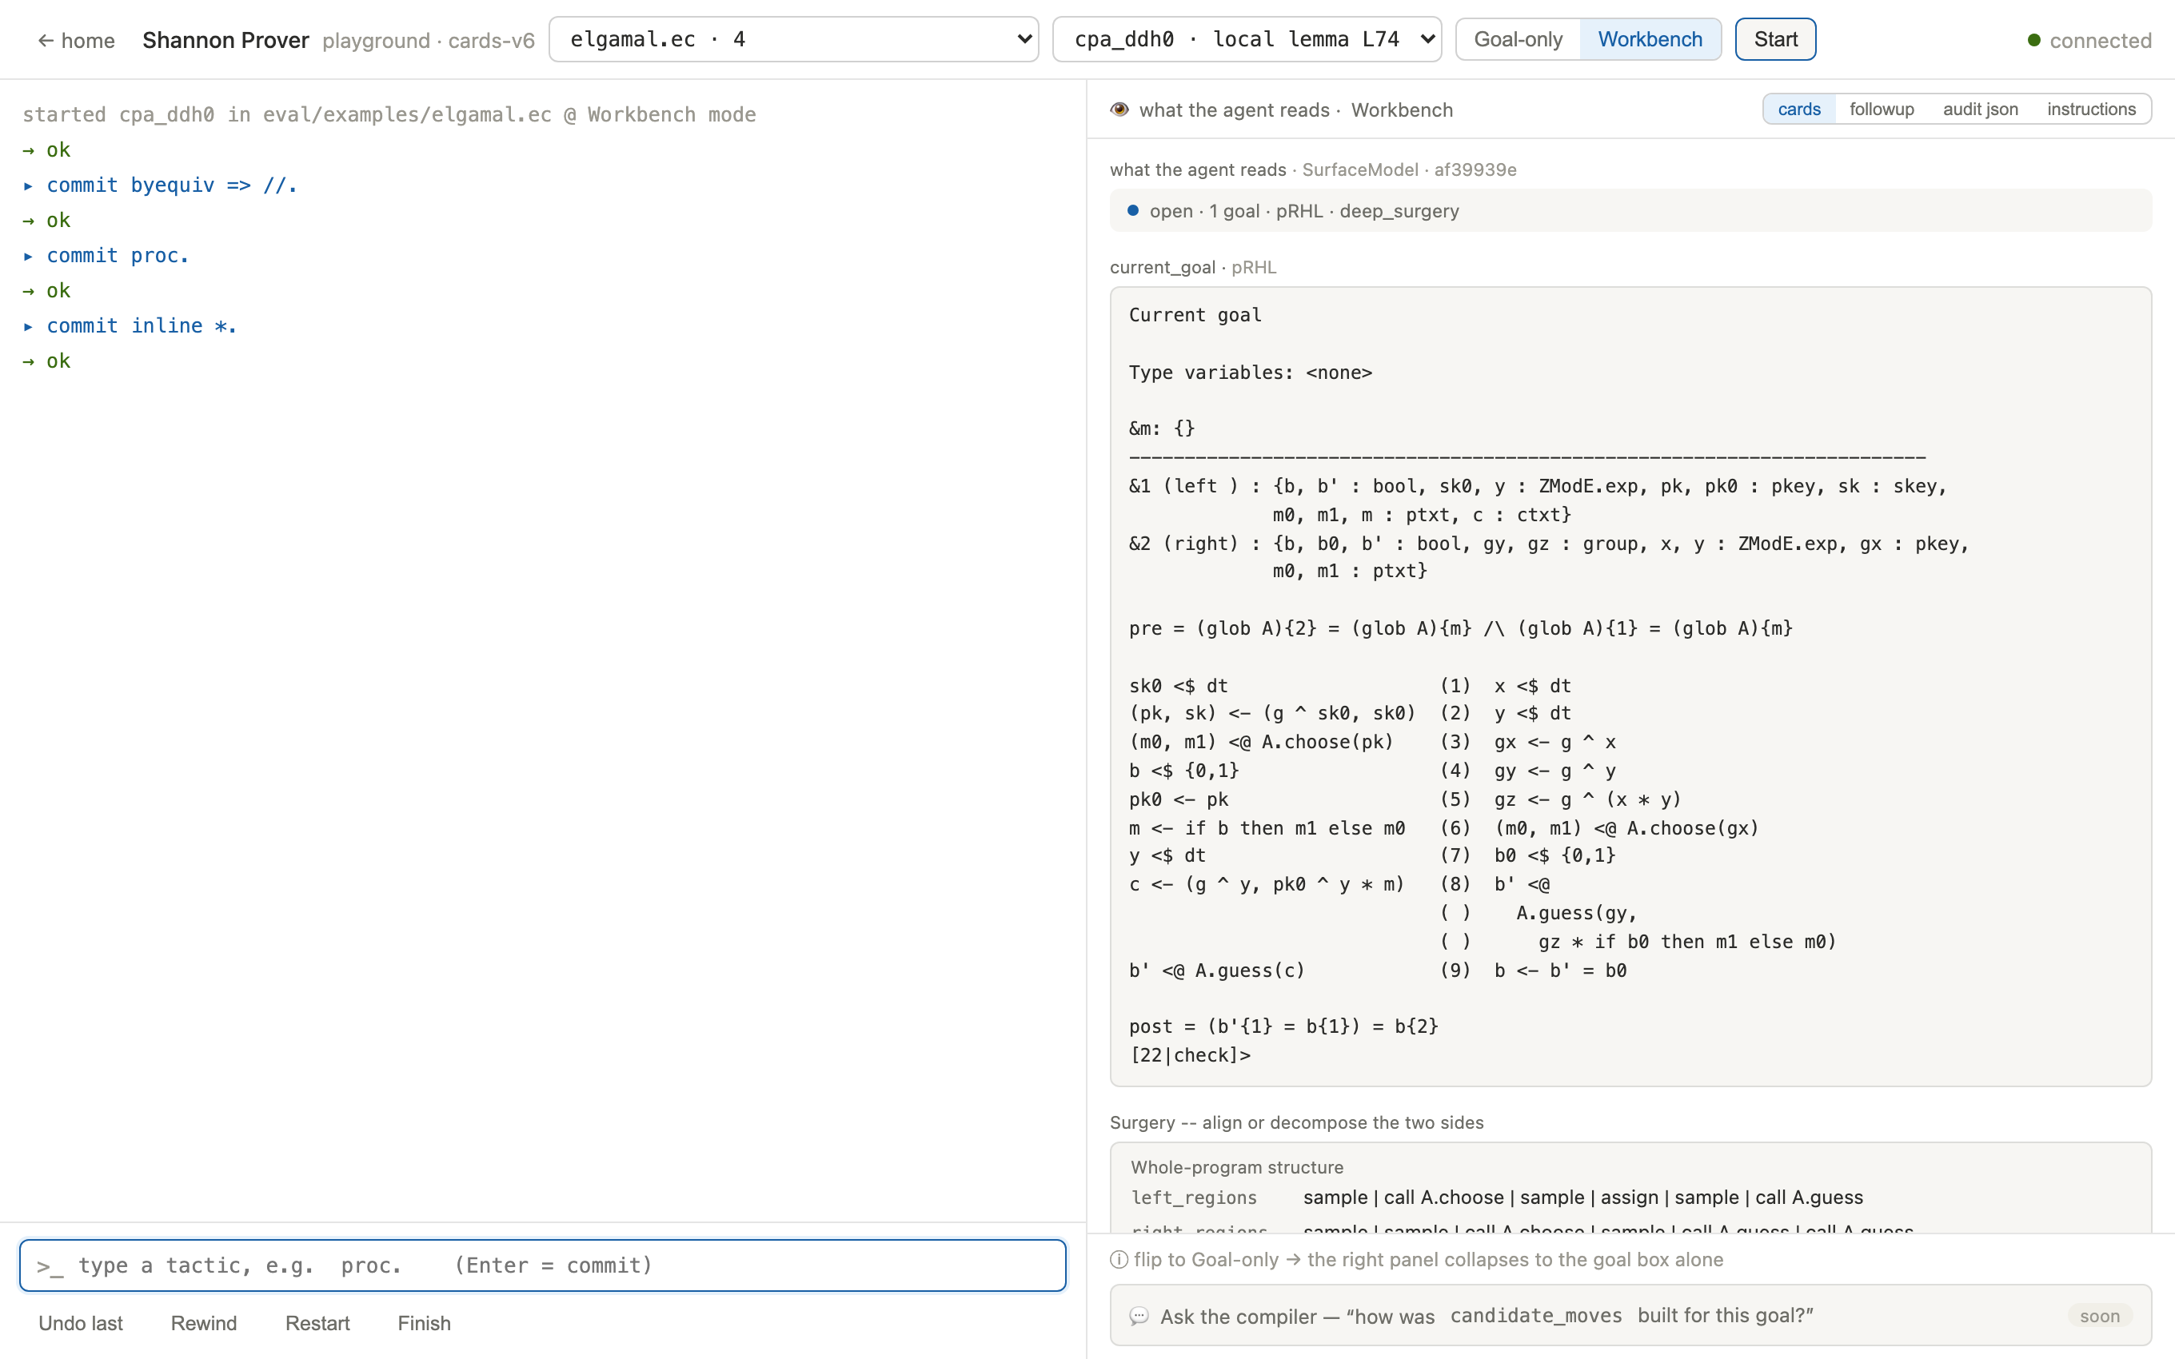Open the audit json tab
Image resolution: width=2175 pixels, height=1359 pixels.
tap(1980, 109)
